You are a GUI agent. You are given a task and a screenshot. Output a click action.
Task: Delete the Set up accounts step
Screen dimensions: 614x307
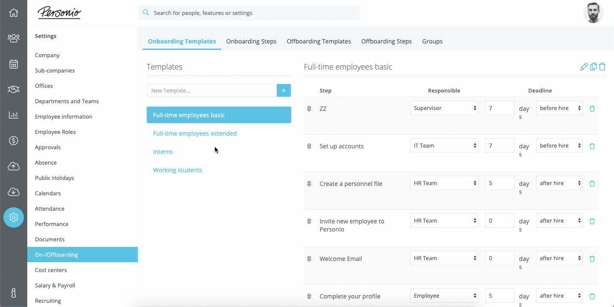point(592,146)
